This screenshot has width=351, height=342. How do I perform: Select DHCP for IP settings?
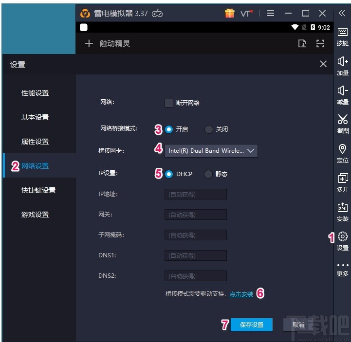click(169, 174)
